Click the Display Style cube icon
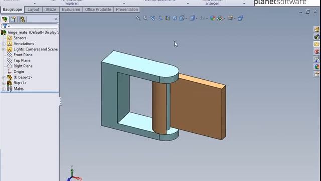 (192, 18)
